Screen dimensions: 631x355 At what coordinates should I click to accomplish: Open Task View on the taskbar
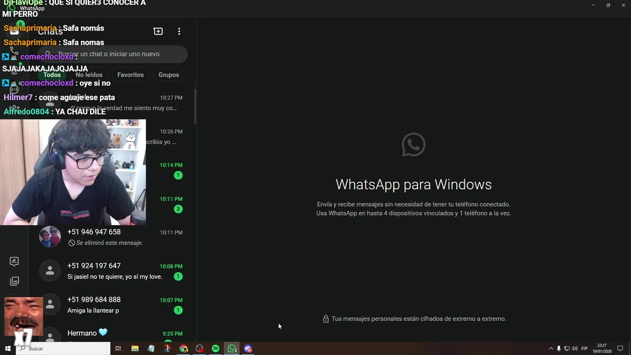click(118, 349)
